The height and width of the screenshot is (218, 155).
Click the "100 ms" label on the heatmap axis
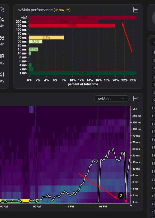click(x=137, y=129)
